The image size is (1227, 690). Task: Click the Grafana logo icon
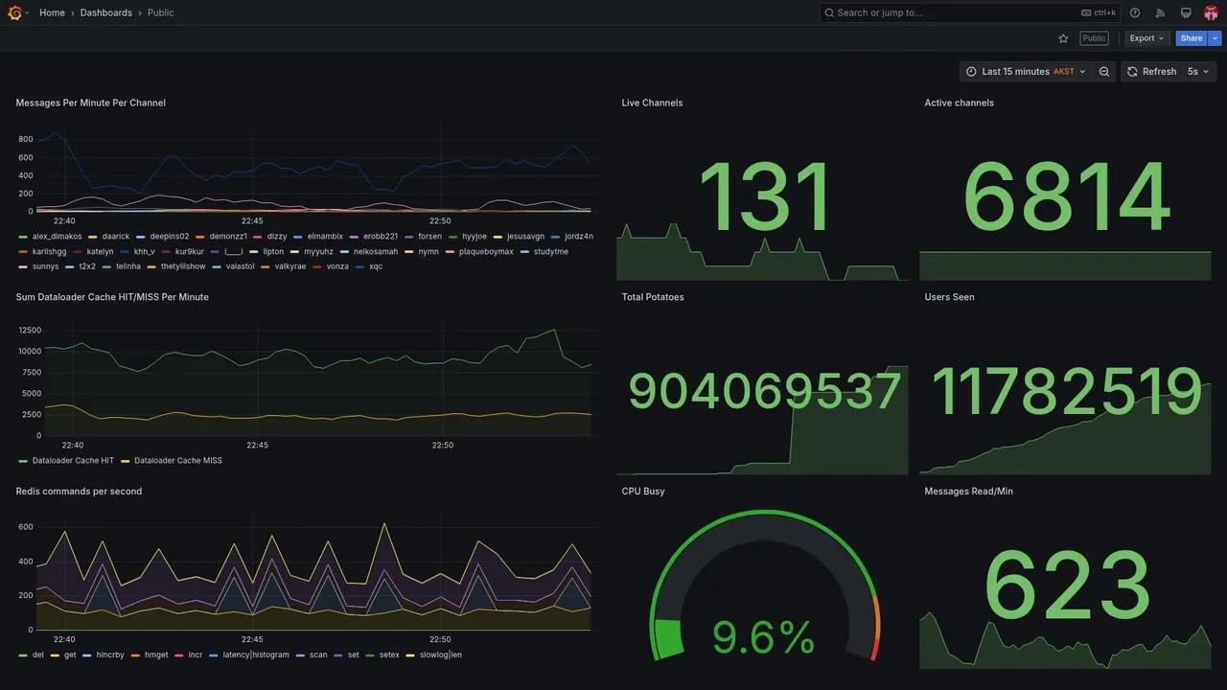(14, 12)
